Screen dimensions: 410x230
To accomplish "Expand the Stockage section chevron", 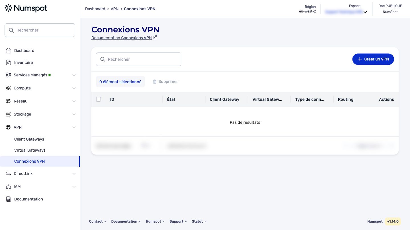I will click(74, 114).
